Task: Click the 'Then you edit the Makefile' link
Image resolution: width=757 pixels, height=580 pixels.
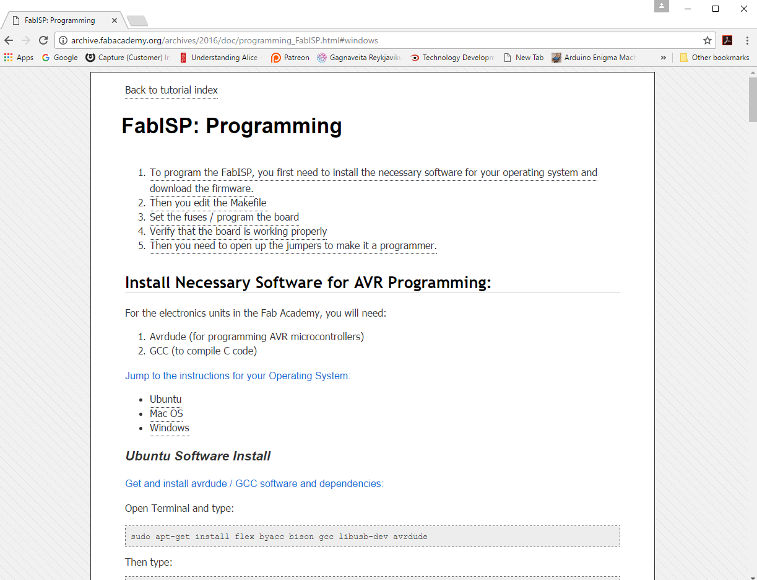Action: point(208,203)
